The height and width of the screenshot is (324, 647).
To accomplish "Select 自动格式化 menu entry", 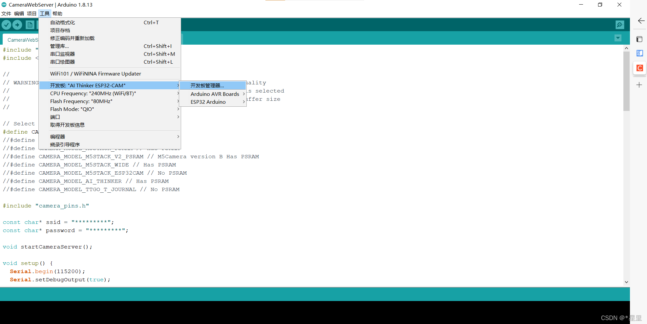I will click(110, 23).
